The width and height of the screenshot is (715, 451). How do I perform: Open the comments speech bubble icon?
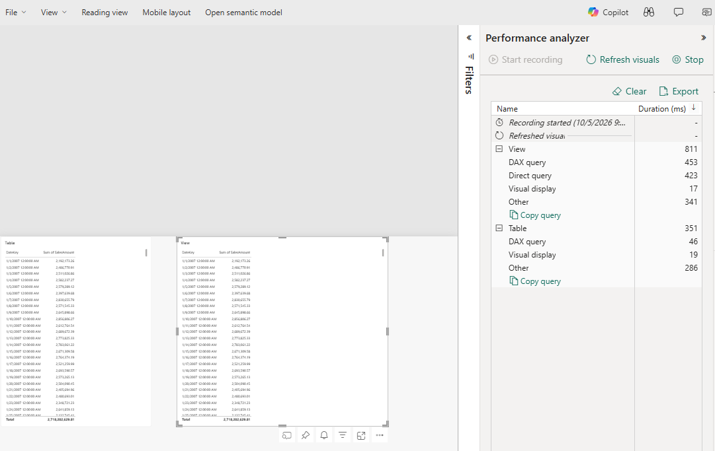click(679, 13)
